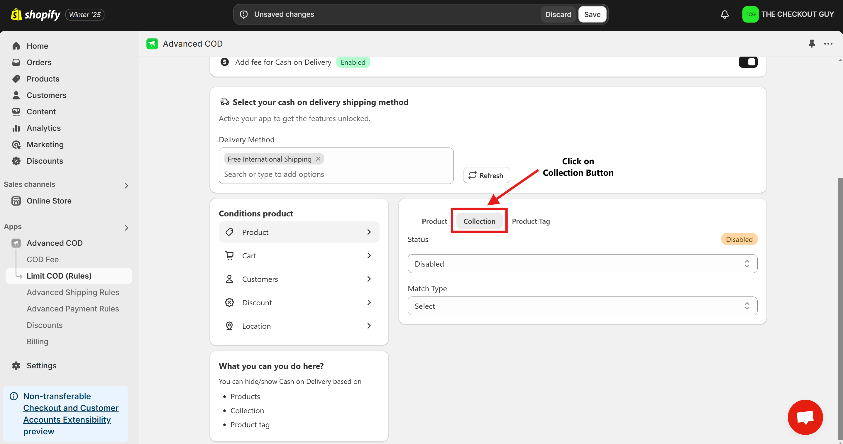843x444 pixels.
Task: Click the unsaved changes alert icon
Action: click(x=244, y=14)
